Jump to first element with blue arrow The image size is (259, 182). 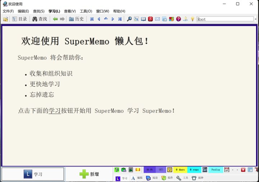92,19
